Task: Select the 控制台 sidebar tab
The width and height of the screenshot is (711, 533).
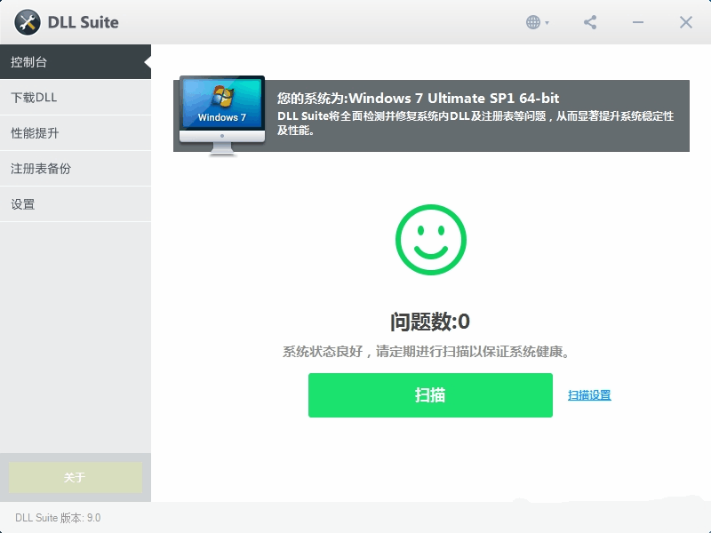Action: pyautogui.click(x=76, y=62)
